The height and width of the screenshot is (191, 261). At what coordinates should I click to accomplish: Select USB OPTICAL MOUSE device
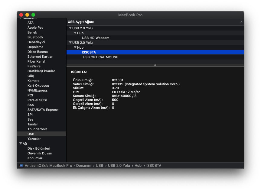pyautogui.click(x=100, y=57)
